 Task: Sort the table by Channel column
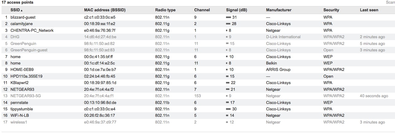click(202, 10)
